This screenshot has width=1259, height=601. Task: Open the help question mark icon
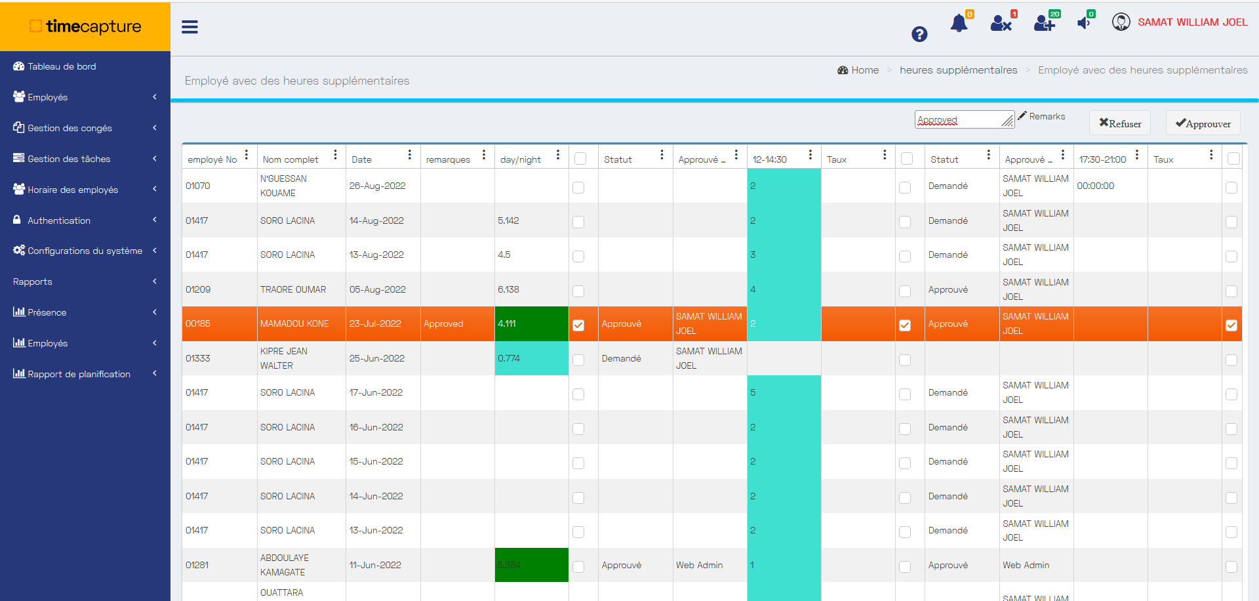point(919,34)
